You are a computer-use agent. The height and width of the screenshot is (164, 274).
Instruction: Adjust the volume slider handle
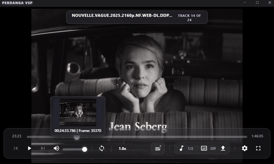click(x=84, y=149)
